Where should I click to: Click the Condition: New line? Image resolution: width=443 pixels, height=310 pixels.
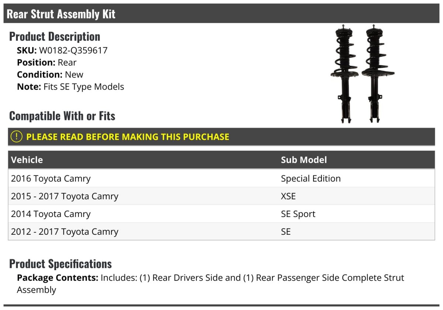coord(50,75)
